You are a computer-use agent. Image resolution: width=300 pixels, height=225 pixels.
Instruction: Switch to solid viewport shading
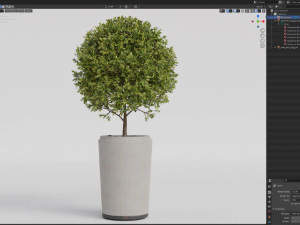250,11
